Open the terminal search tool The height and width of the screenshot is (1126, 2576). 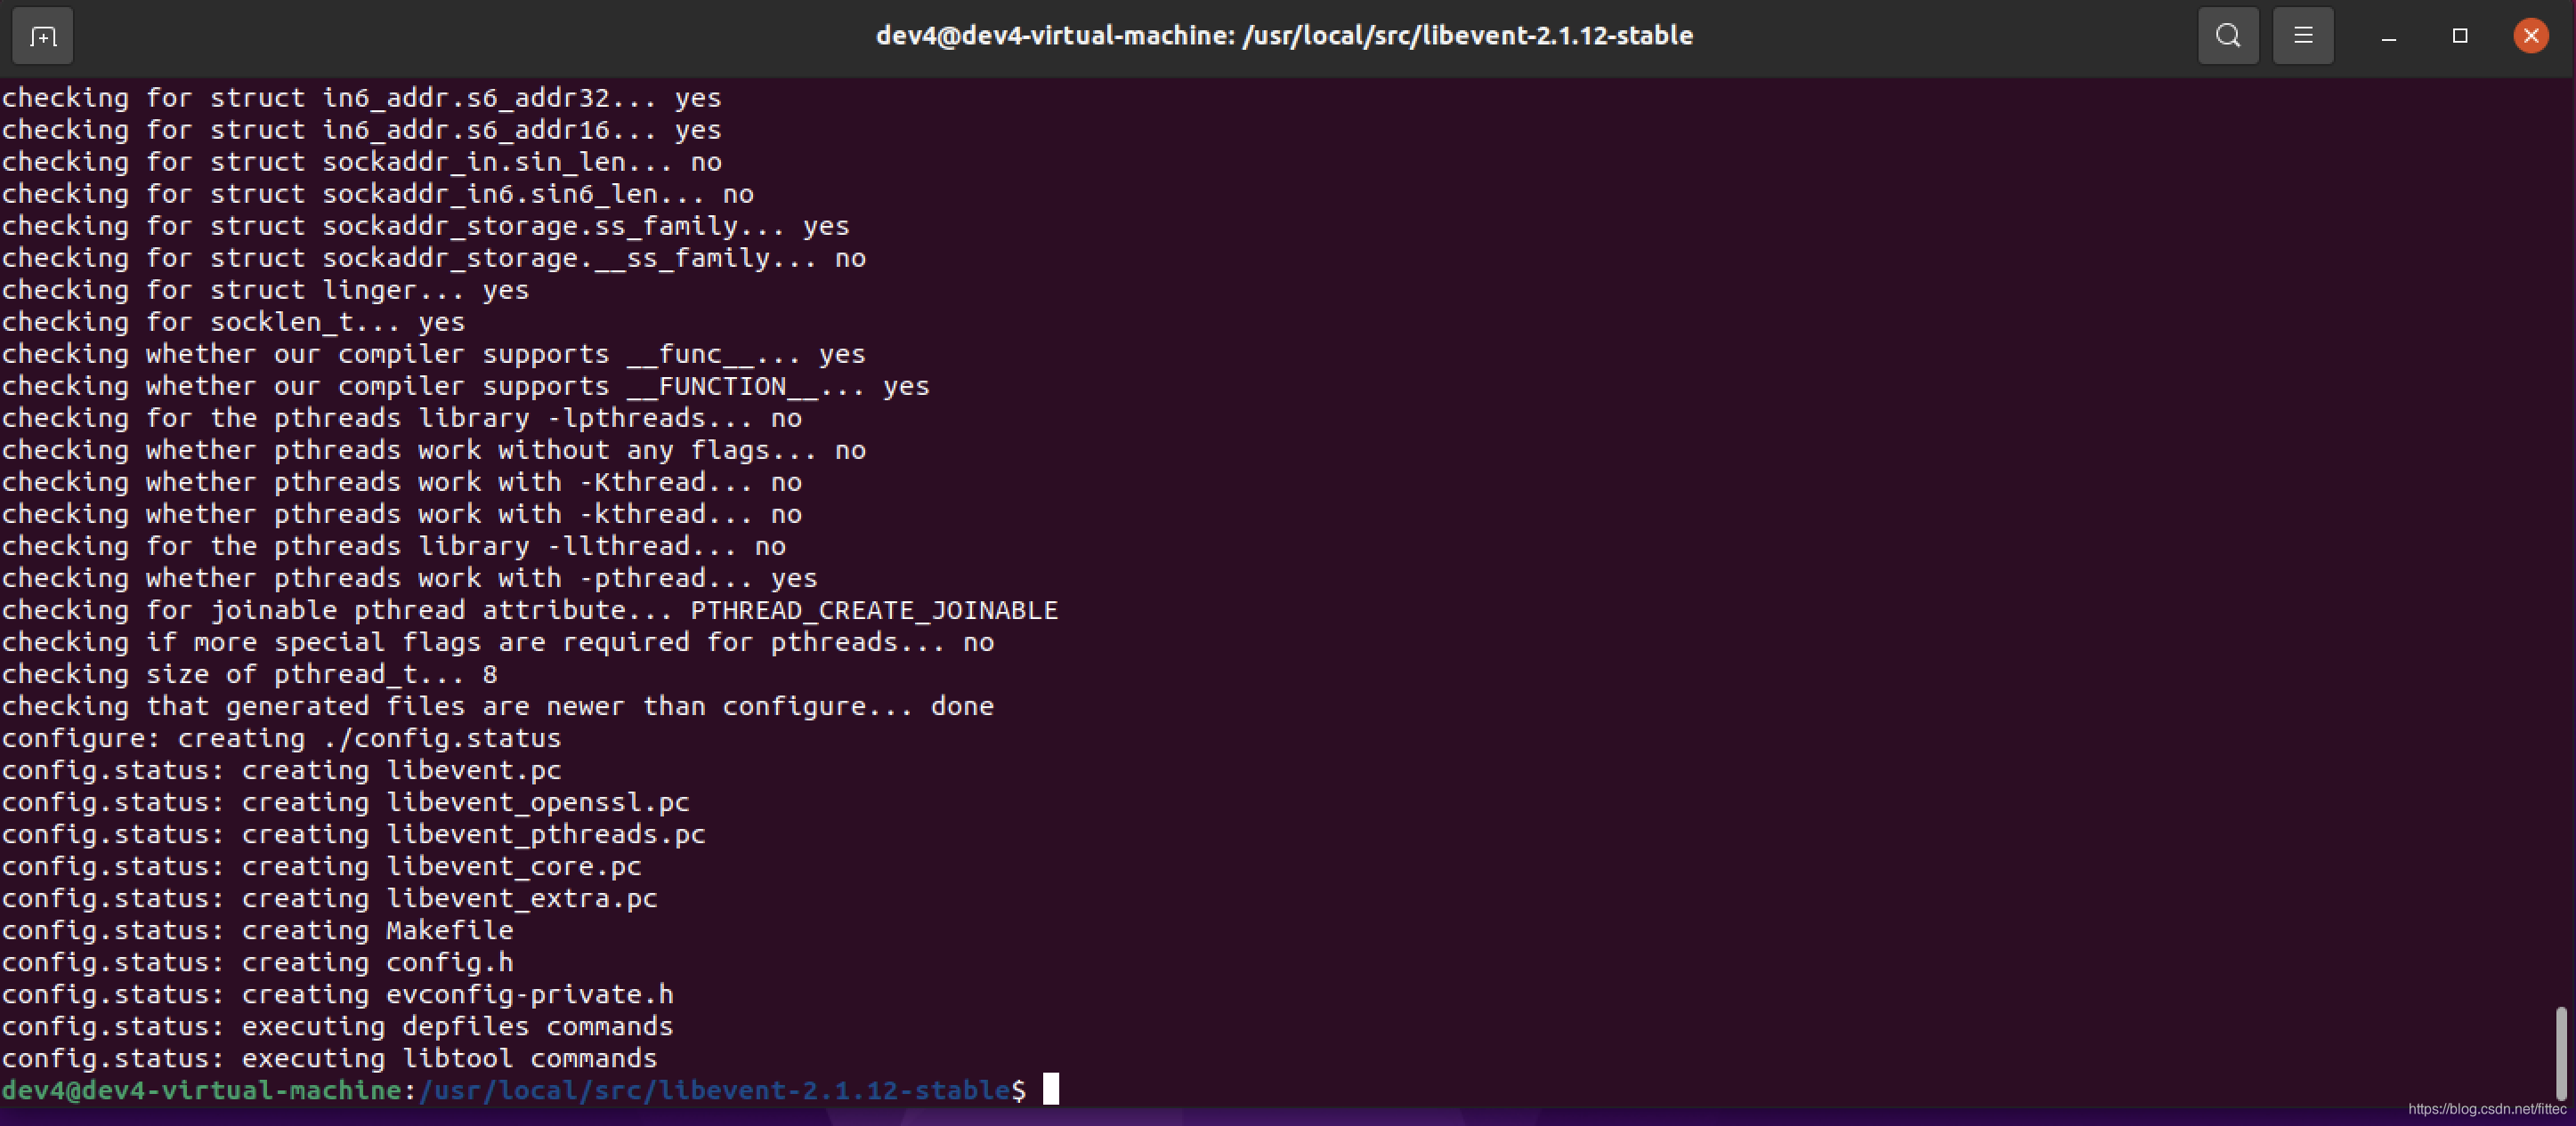tap(2228, 37)
